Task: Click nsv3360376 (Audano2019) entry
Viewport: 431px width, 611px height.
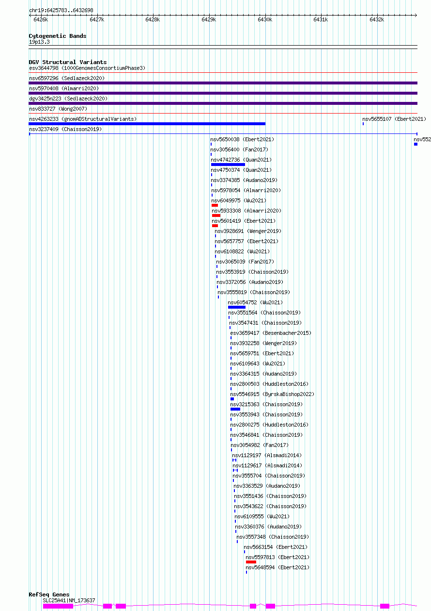Action: (x=268, y=527)
